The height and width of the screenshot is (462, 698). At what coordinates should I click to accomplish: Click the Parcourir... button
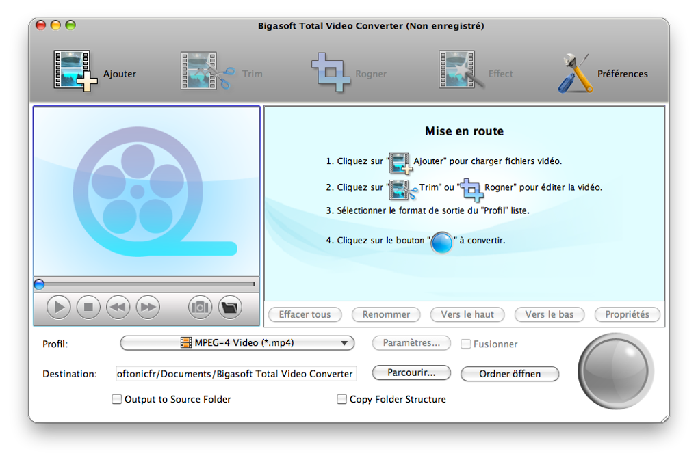[x=411, y=372]
